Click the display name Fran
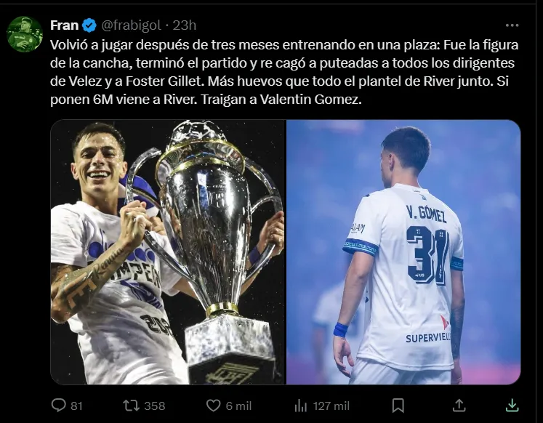 tap(64, 25)
